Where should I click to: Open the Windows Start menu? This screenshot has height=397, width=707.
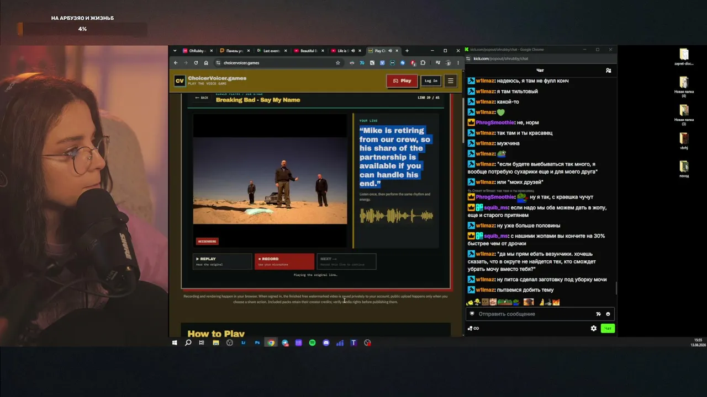click(175, 343)
